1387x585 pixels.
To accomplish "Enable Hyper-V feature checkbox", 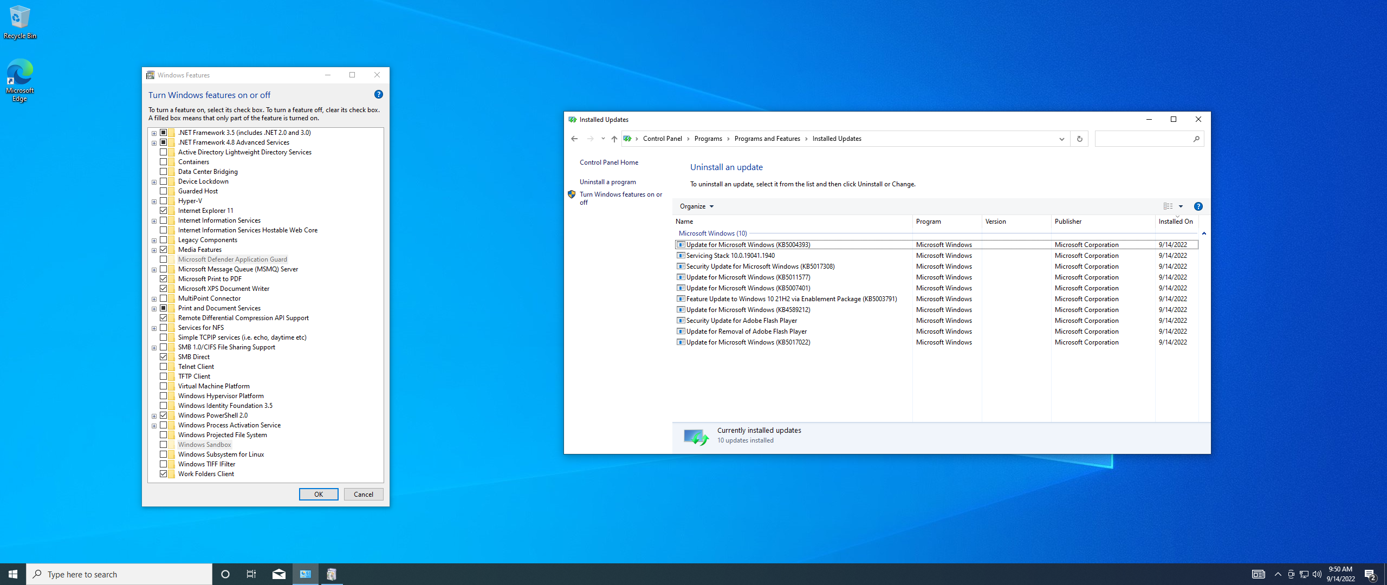I will tap(163, 201).
